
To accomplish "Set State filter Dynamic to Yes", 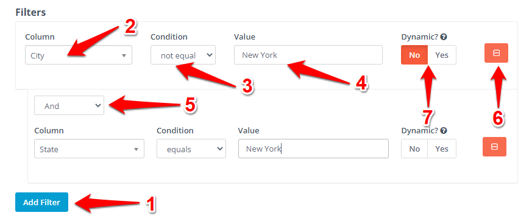I will tap(442, 149).
